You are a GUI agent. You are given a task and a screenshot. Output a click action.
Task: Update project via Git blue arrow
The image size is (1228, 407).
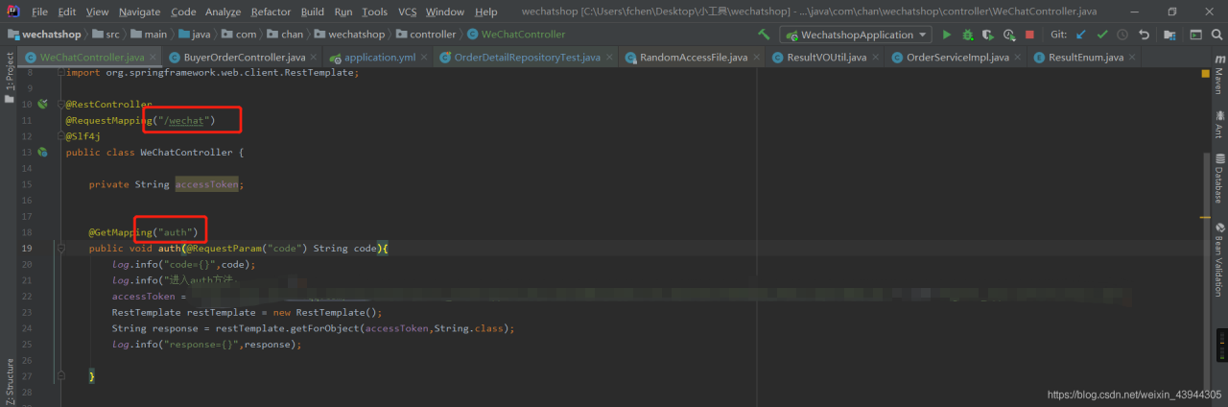tap(1081, 35)
